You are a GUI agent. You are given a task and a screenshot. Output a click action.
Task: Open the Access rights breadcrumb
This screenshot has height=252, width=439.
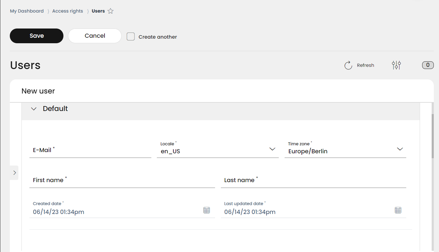click(68, 11)
